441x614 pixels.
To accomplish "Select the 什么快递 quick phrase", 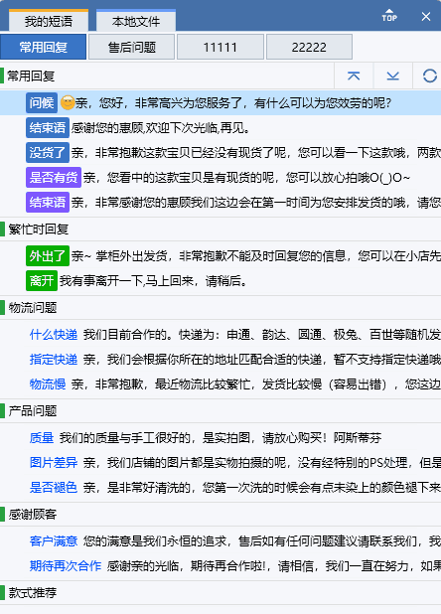I will click(x=54, y=335).
